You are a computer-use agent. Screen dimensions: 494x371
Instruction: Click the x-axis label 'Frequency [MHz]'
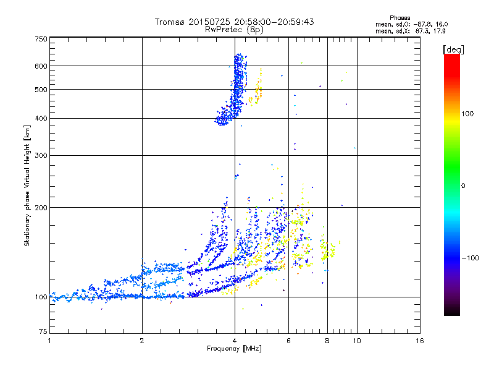click(234, 349)
